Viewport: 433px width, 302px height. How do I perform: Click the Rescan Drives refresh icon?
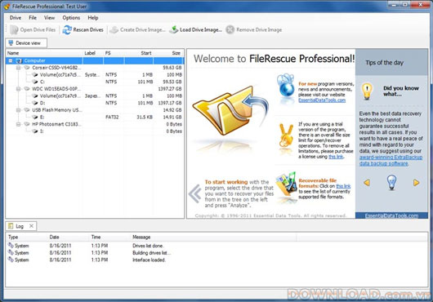67,29
